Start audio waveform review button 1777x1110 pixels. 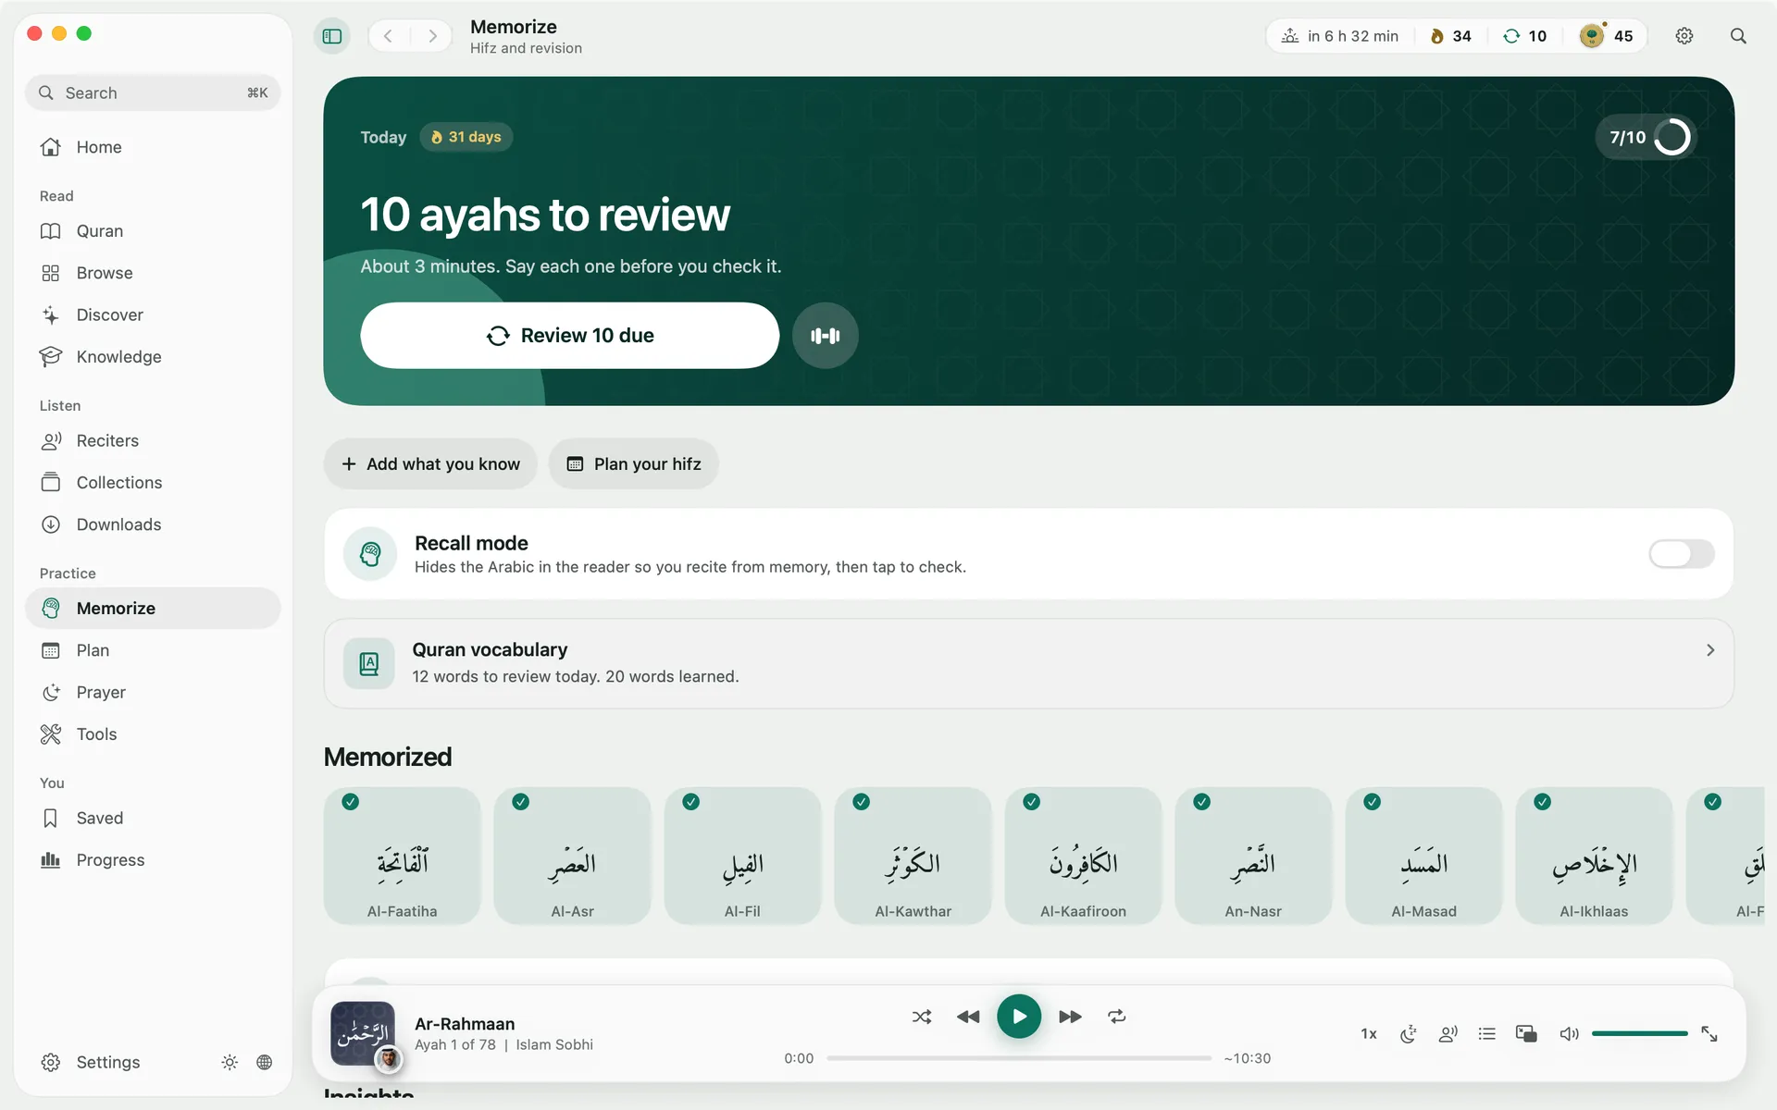[825, 336]
